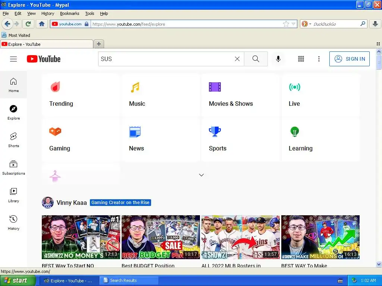The height and width of the screenshot is (286, 382).
Task: Open a new tab with the plus button
Action: tap(98, 44)
